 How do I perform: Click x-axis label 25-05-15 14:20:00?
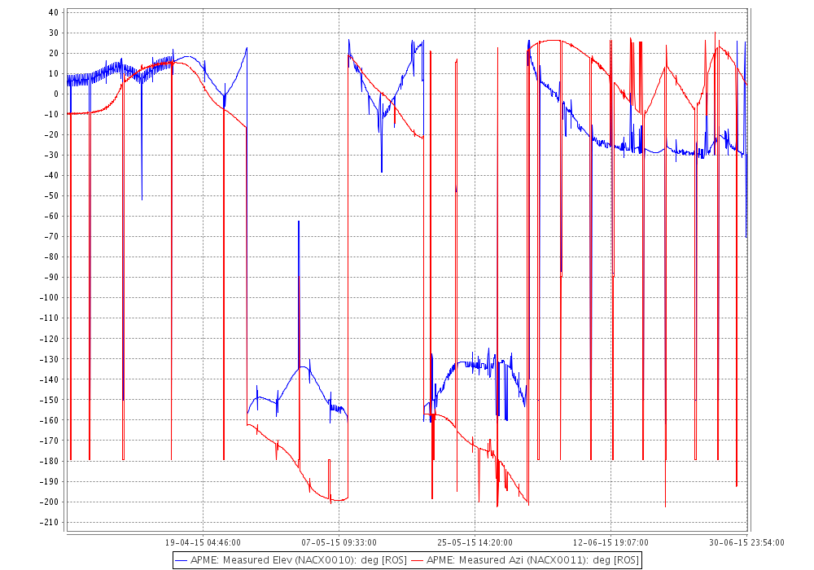click(475, 542)
